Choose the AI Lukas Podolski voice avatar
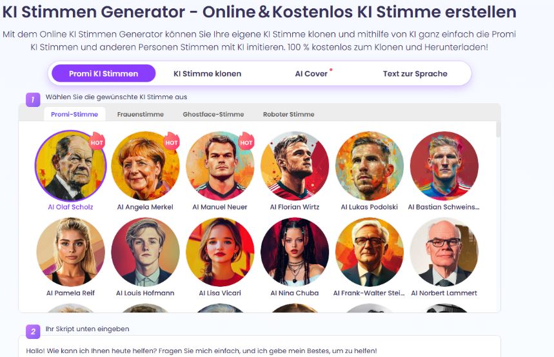The height and width of the screenshot is (357, 554). (x=370, y=166)
